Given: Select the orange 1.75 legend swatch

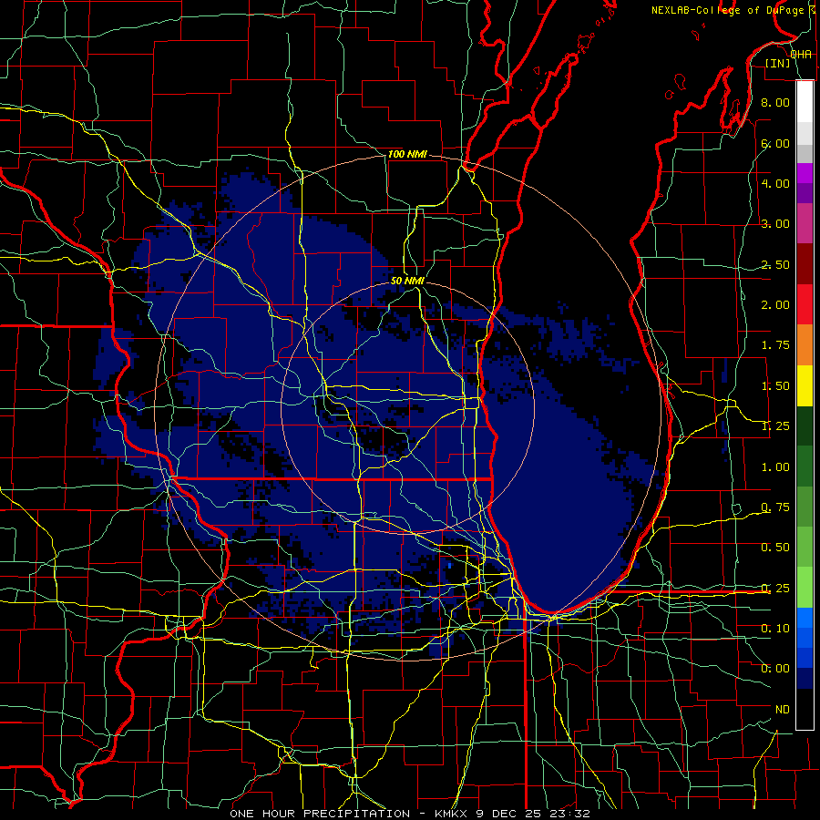Looking at the screenshot, I should coord(805,344).
